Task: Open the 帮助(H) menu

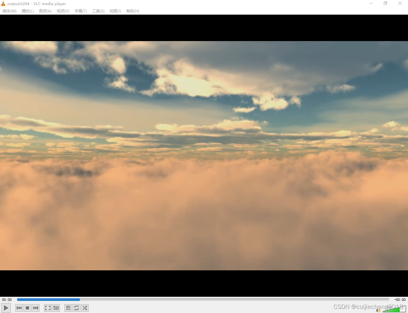Action: click(x=132, y=11)
